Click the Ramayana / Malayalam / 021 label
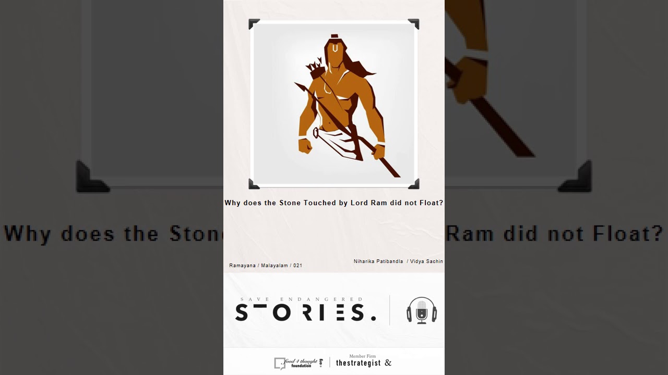Viewport: 668px width, 375px height. [x=266, y=266]
